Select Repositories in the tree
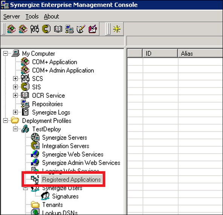 point(47,104)
